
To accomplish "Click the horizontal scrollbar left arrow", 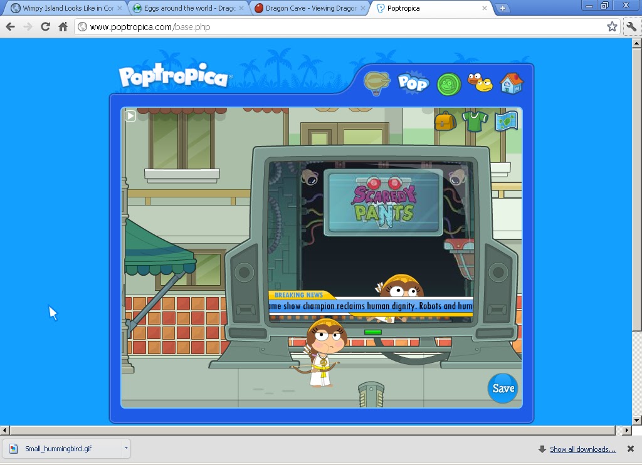I will point(5,430).
